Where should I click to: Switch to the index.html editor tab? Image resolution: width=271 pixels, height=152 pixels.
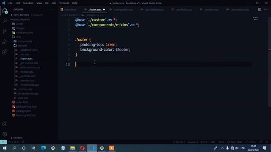point(70,10)
